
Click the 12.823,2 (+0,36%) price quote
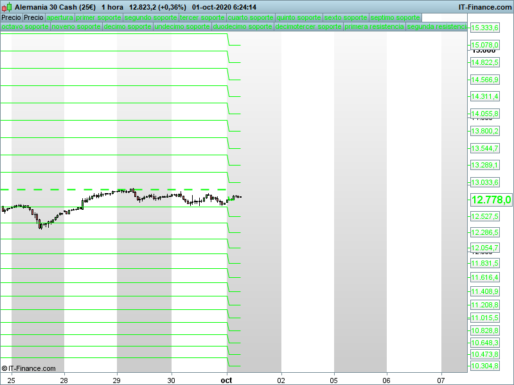click(x=157, y=7)
